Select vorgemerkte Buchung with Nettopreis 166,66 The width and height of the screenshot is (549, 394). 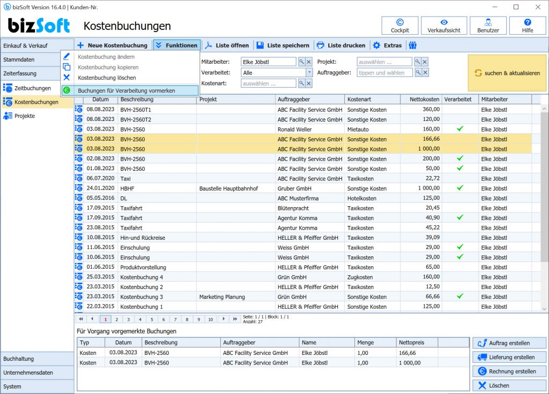coord(273,353)
